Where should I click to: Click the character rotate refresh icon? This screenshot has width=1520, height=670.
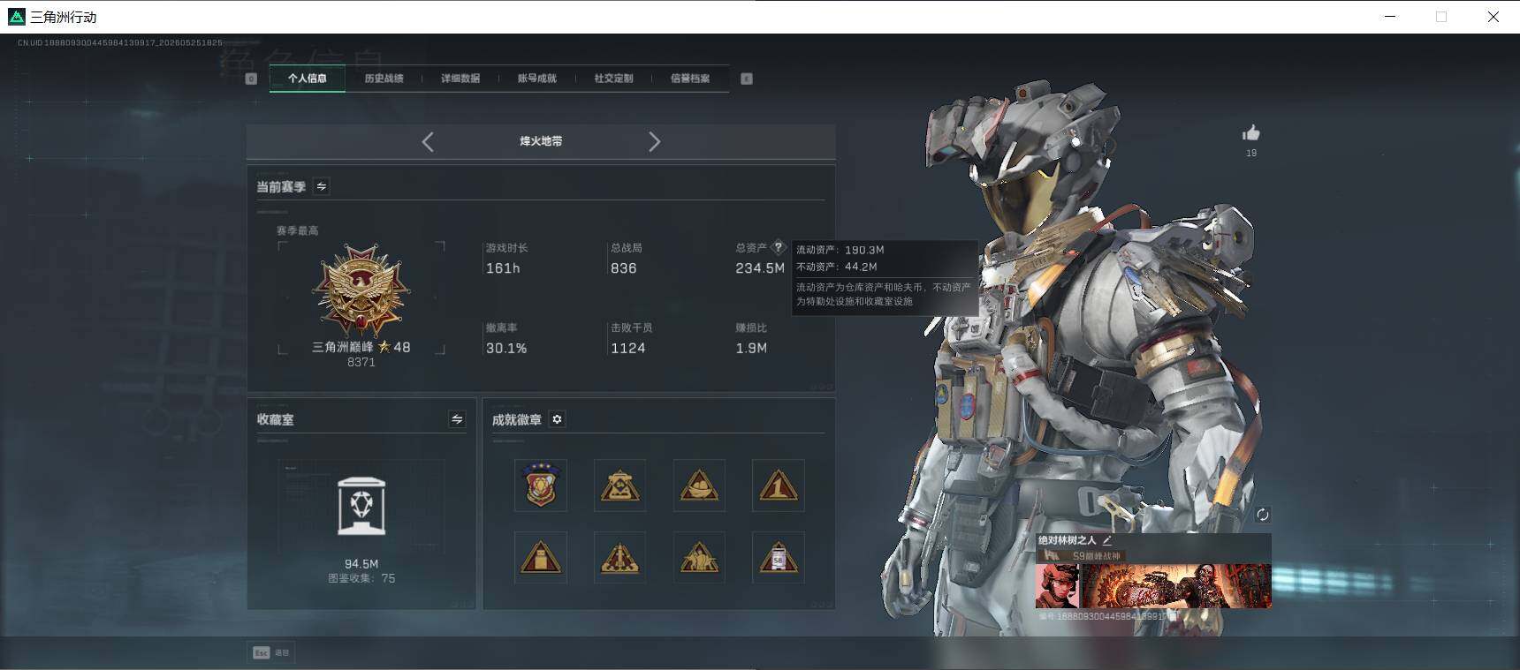[1263, 515]
